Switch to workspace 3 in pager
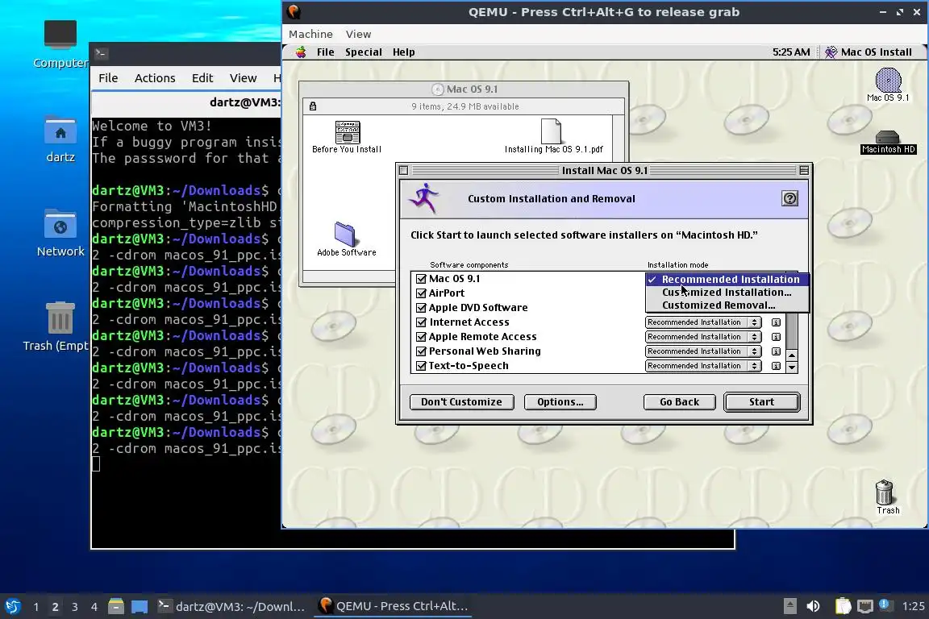Screen dimensions: 929x619 75,607
